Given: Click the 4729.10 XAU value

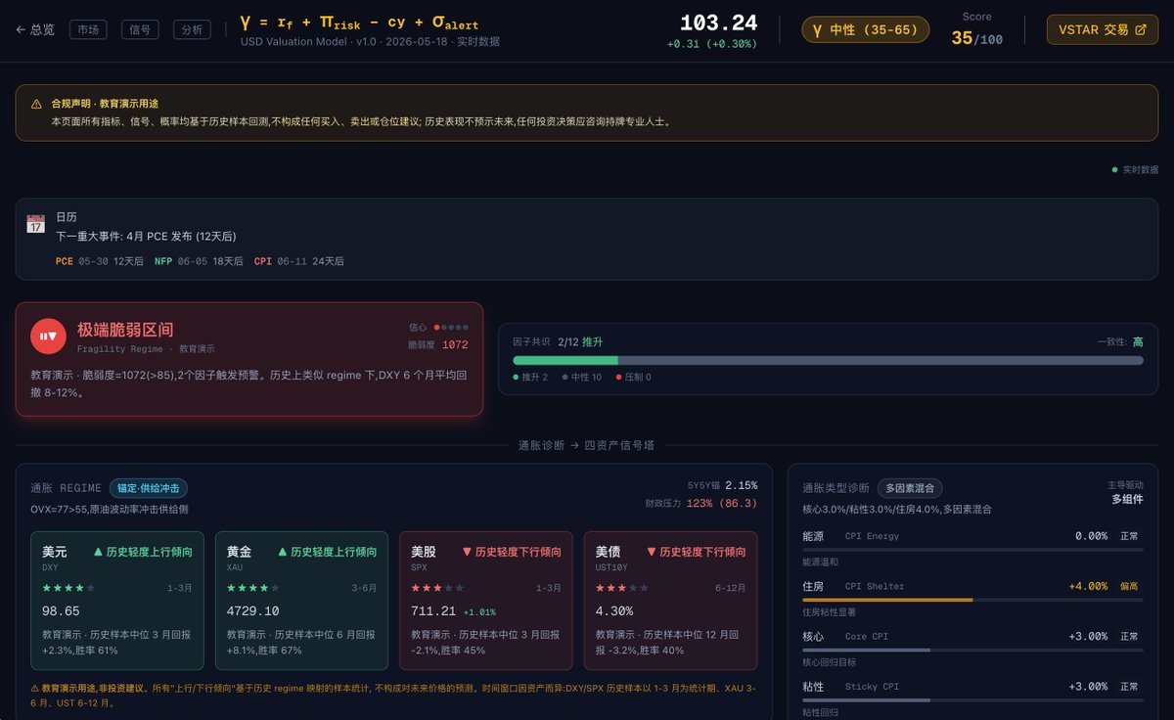Looking at the screenshot, I should click(x=252, y=610).
